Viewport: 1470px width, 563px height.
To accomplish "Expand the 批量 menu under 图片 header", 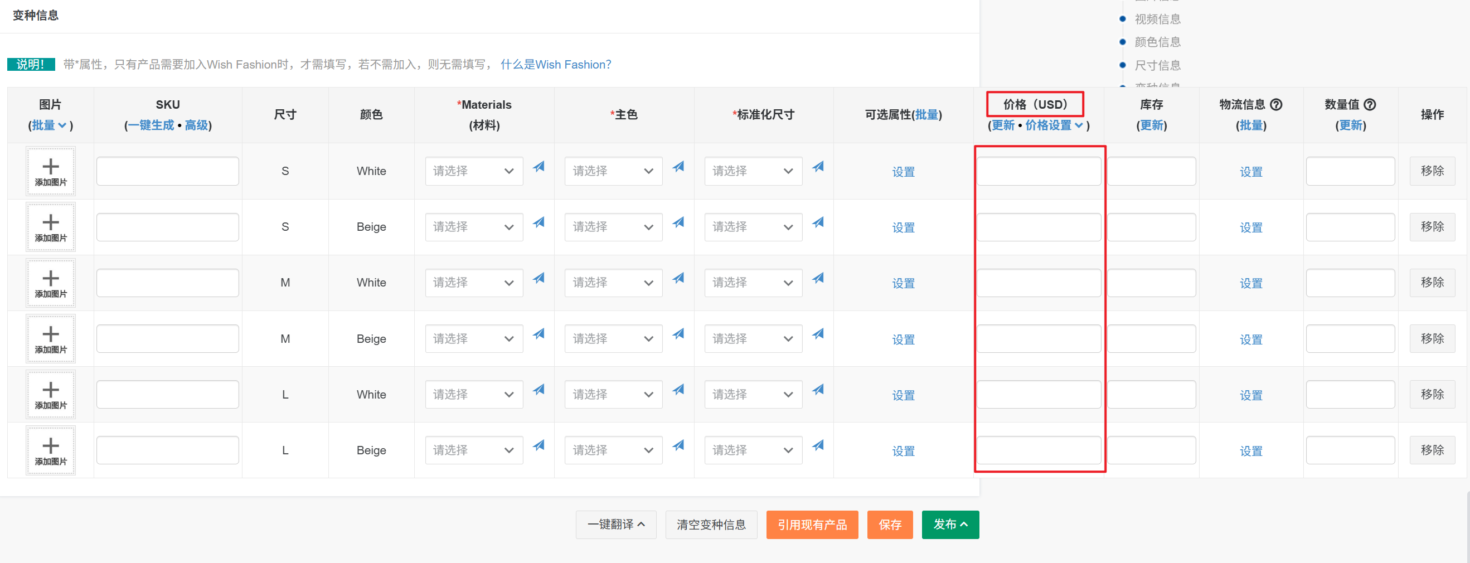I will (50, 125).
